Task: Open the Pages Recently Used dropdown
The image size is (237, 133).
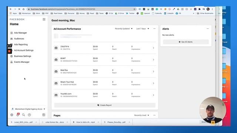Action: point(141,115)
